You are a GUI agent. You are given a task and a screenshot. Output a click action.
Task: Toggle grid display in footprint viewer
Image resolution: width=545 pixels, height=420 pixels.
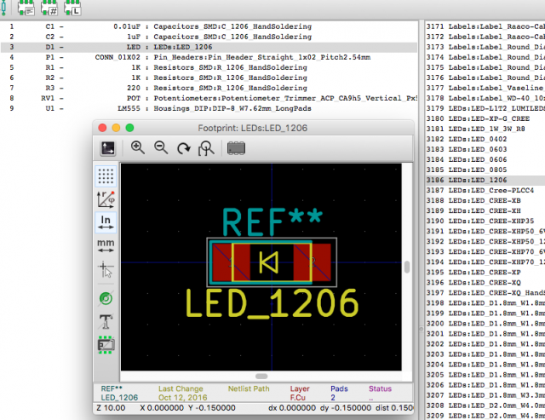tap(106, 176)
